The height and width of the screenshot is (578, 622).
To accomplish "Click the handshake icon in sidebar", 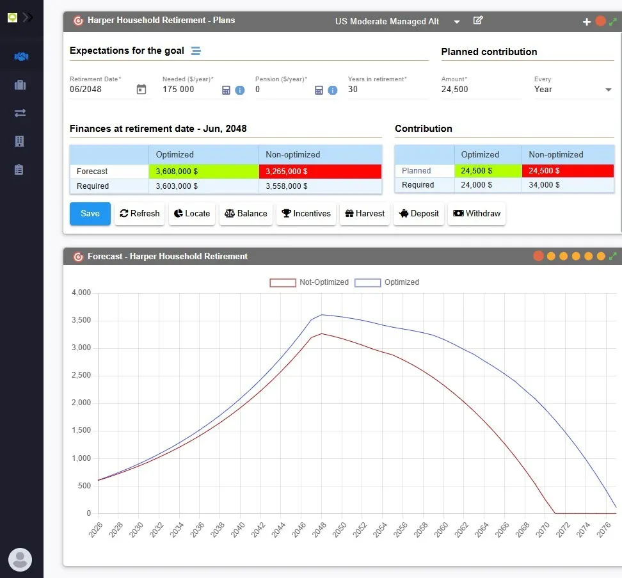I will 20,57.
